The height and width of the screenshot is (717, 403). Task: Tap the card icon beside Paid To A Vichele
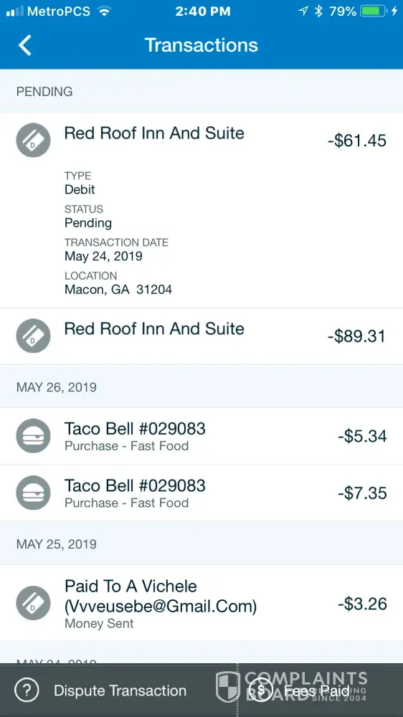point(34,603)
